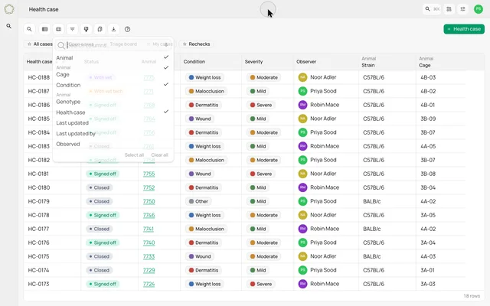490x306 pixels.
Task: Click Other condition badge in HC-0179 row
Action: tap(198, 201)
